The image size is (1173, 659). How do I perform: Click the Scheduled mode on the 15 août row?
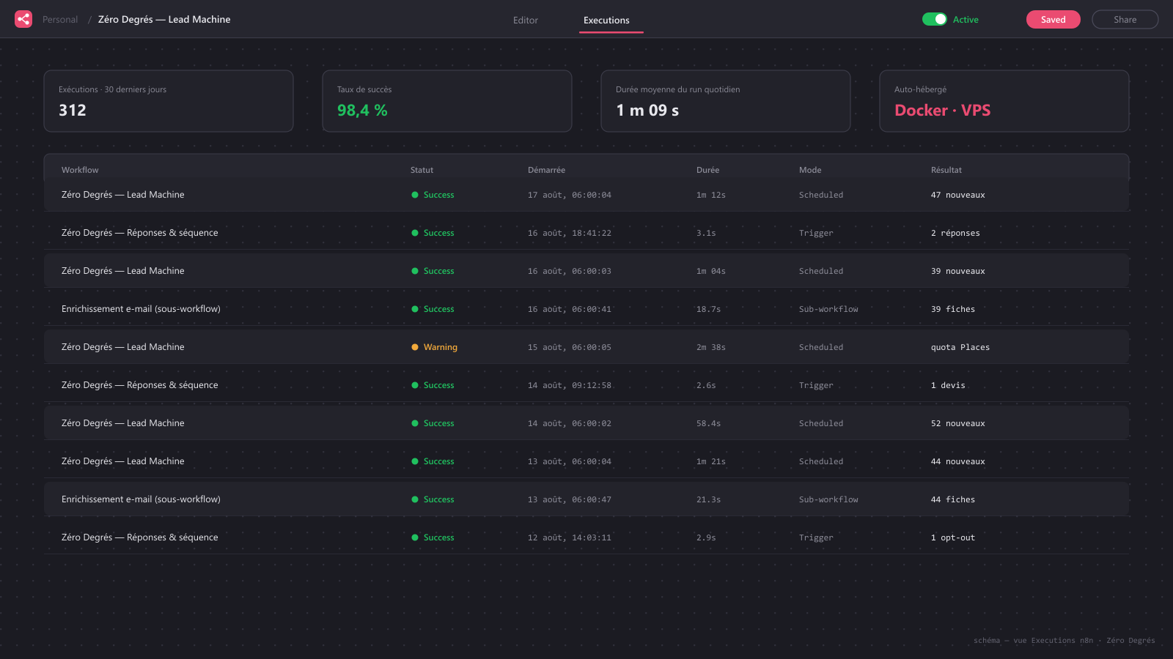pyautogui.click(x=821, y=347)
